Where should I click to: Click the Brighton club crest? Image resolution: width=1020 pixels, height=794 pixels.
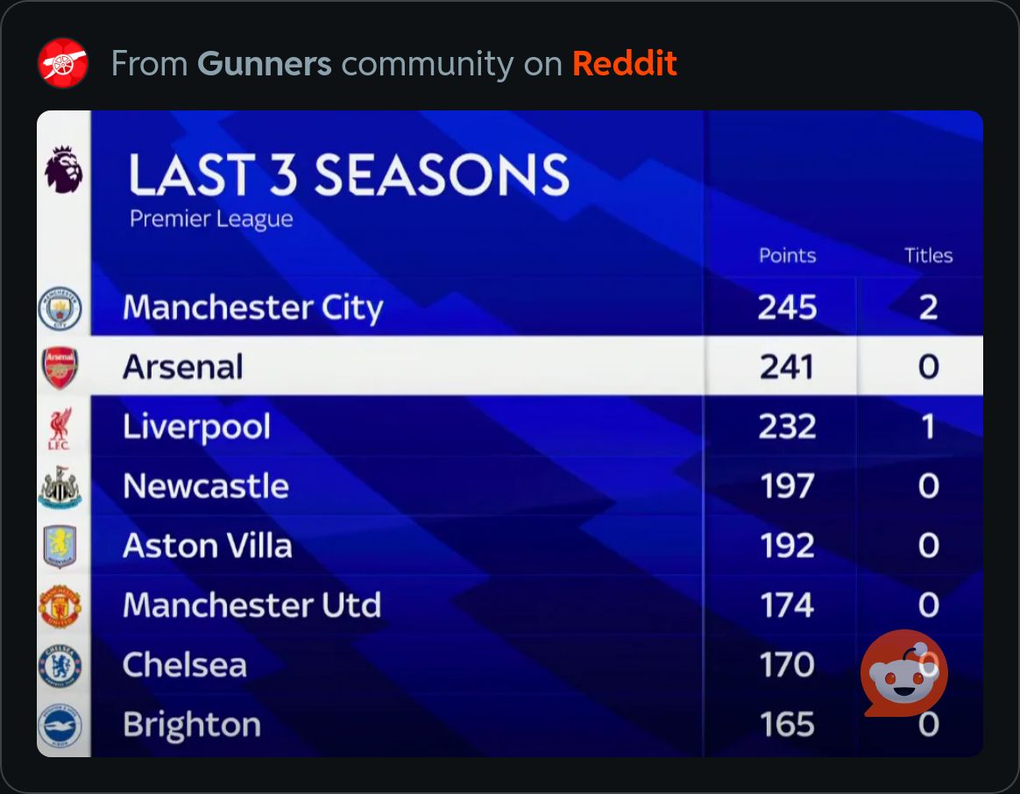pyautogui.click(x=60, y=726)
